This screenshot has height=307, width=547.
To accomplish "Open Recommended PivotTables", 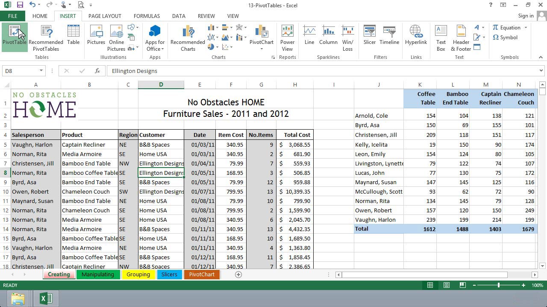I will (46, 37).
